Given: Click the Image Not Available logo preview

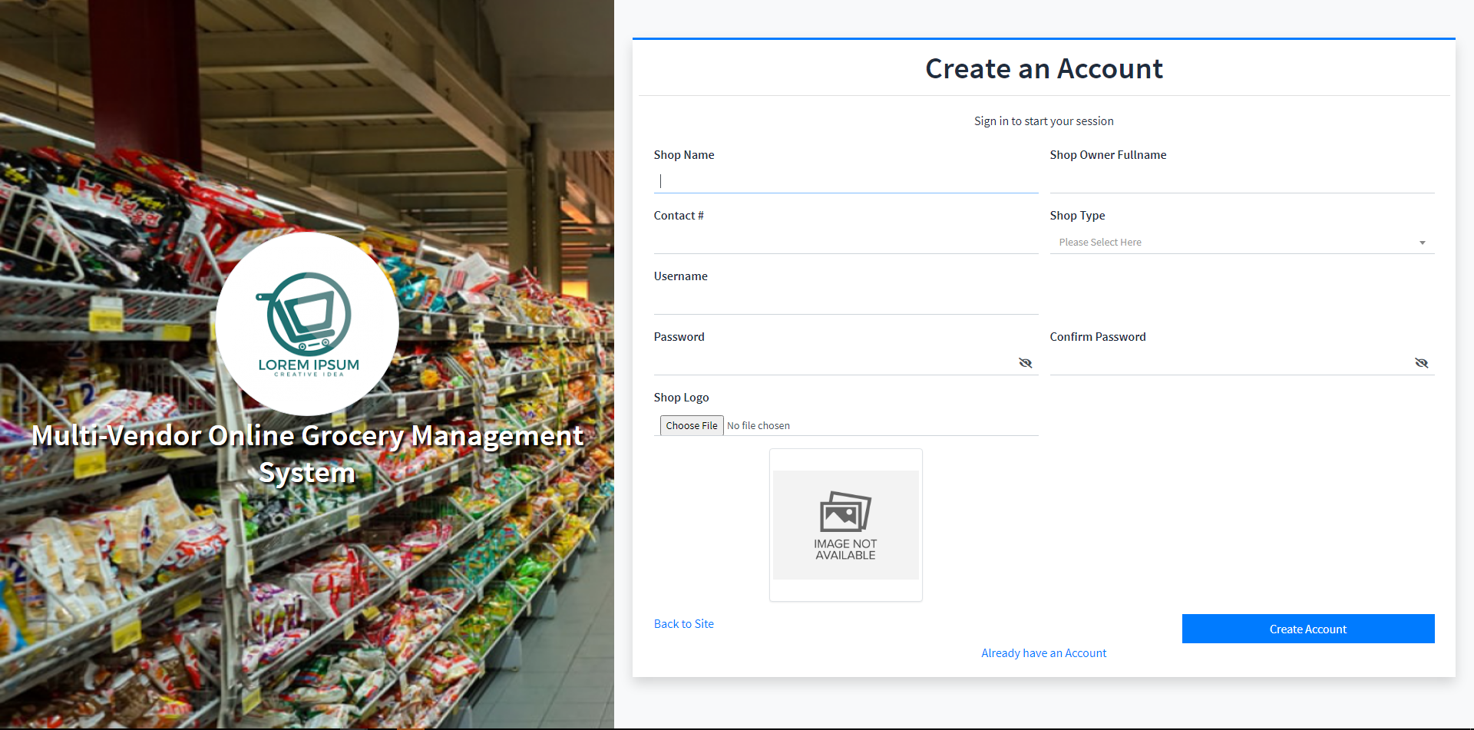Looking at the screenshot, I should (845, 525).
